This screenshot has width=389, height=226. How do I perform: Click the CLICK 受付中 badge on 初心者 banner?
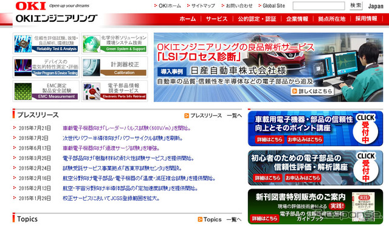pyautogui.click(x=366, y=167)
